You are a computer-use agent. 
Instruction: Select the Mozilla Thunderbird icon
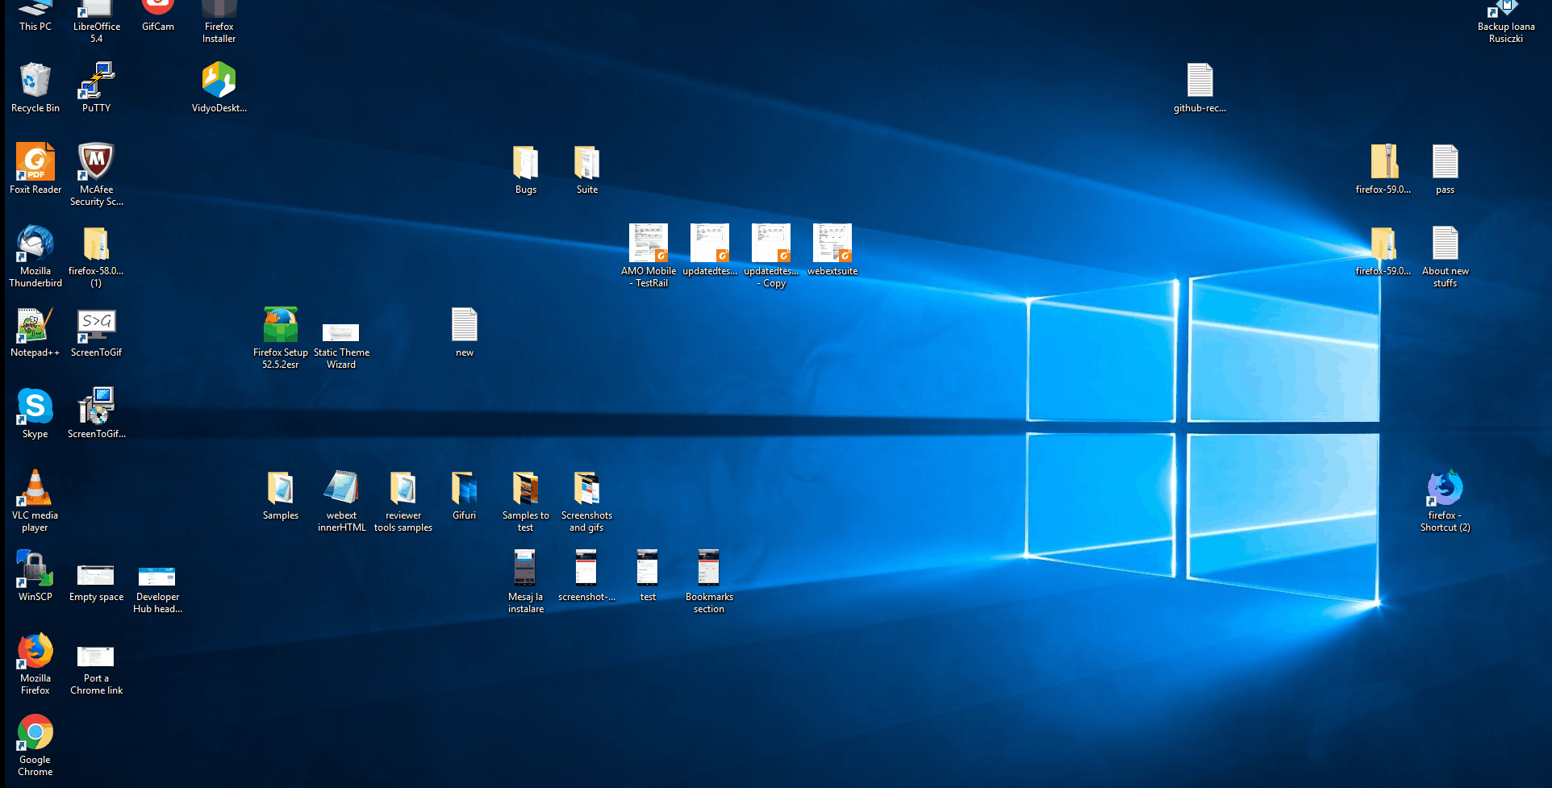(x=35, y=256)
